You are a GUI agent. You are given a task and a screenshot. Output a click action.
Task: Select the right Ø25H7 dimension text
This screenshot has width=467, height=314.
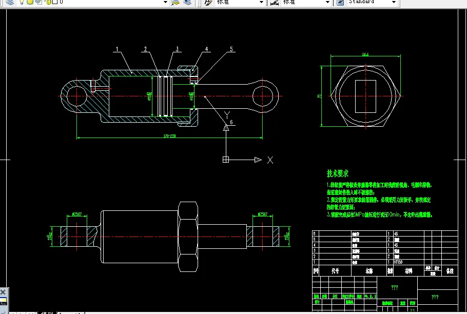pos(262,214)
